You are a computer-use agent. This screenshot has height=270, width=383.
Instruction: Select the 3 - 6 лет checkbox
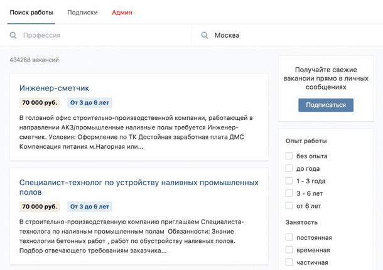coord(289,193)
